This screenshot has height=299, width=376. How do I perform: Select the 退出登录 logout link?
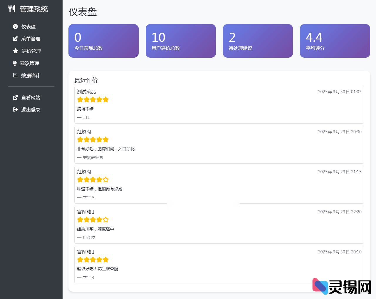[31, 109]
